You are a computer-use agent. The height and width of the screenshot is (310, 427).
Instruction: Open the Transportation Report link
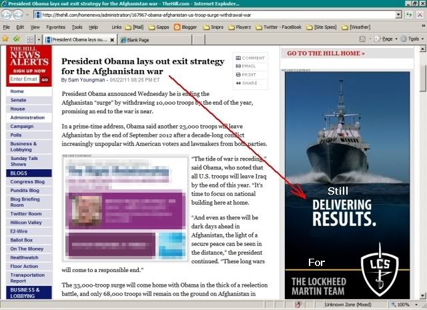click(29, 278)
